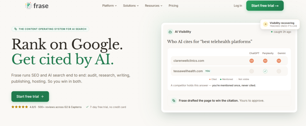
Task: Click the Frase logo icon
Action: 28,5
